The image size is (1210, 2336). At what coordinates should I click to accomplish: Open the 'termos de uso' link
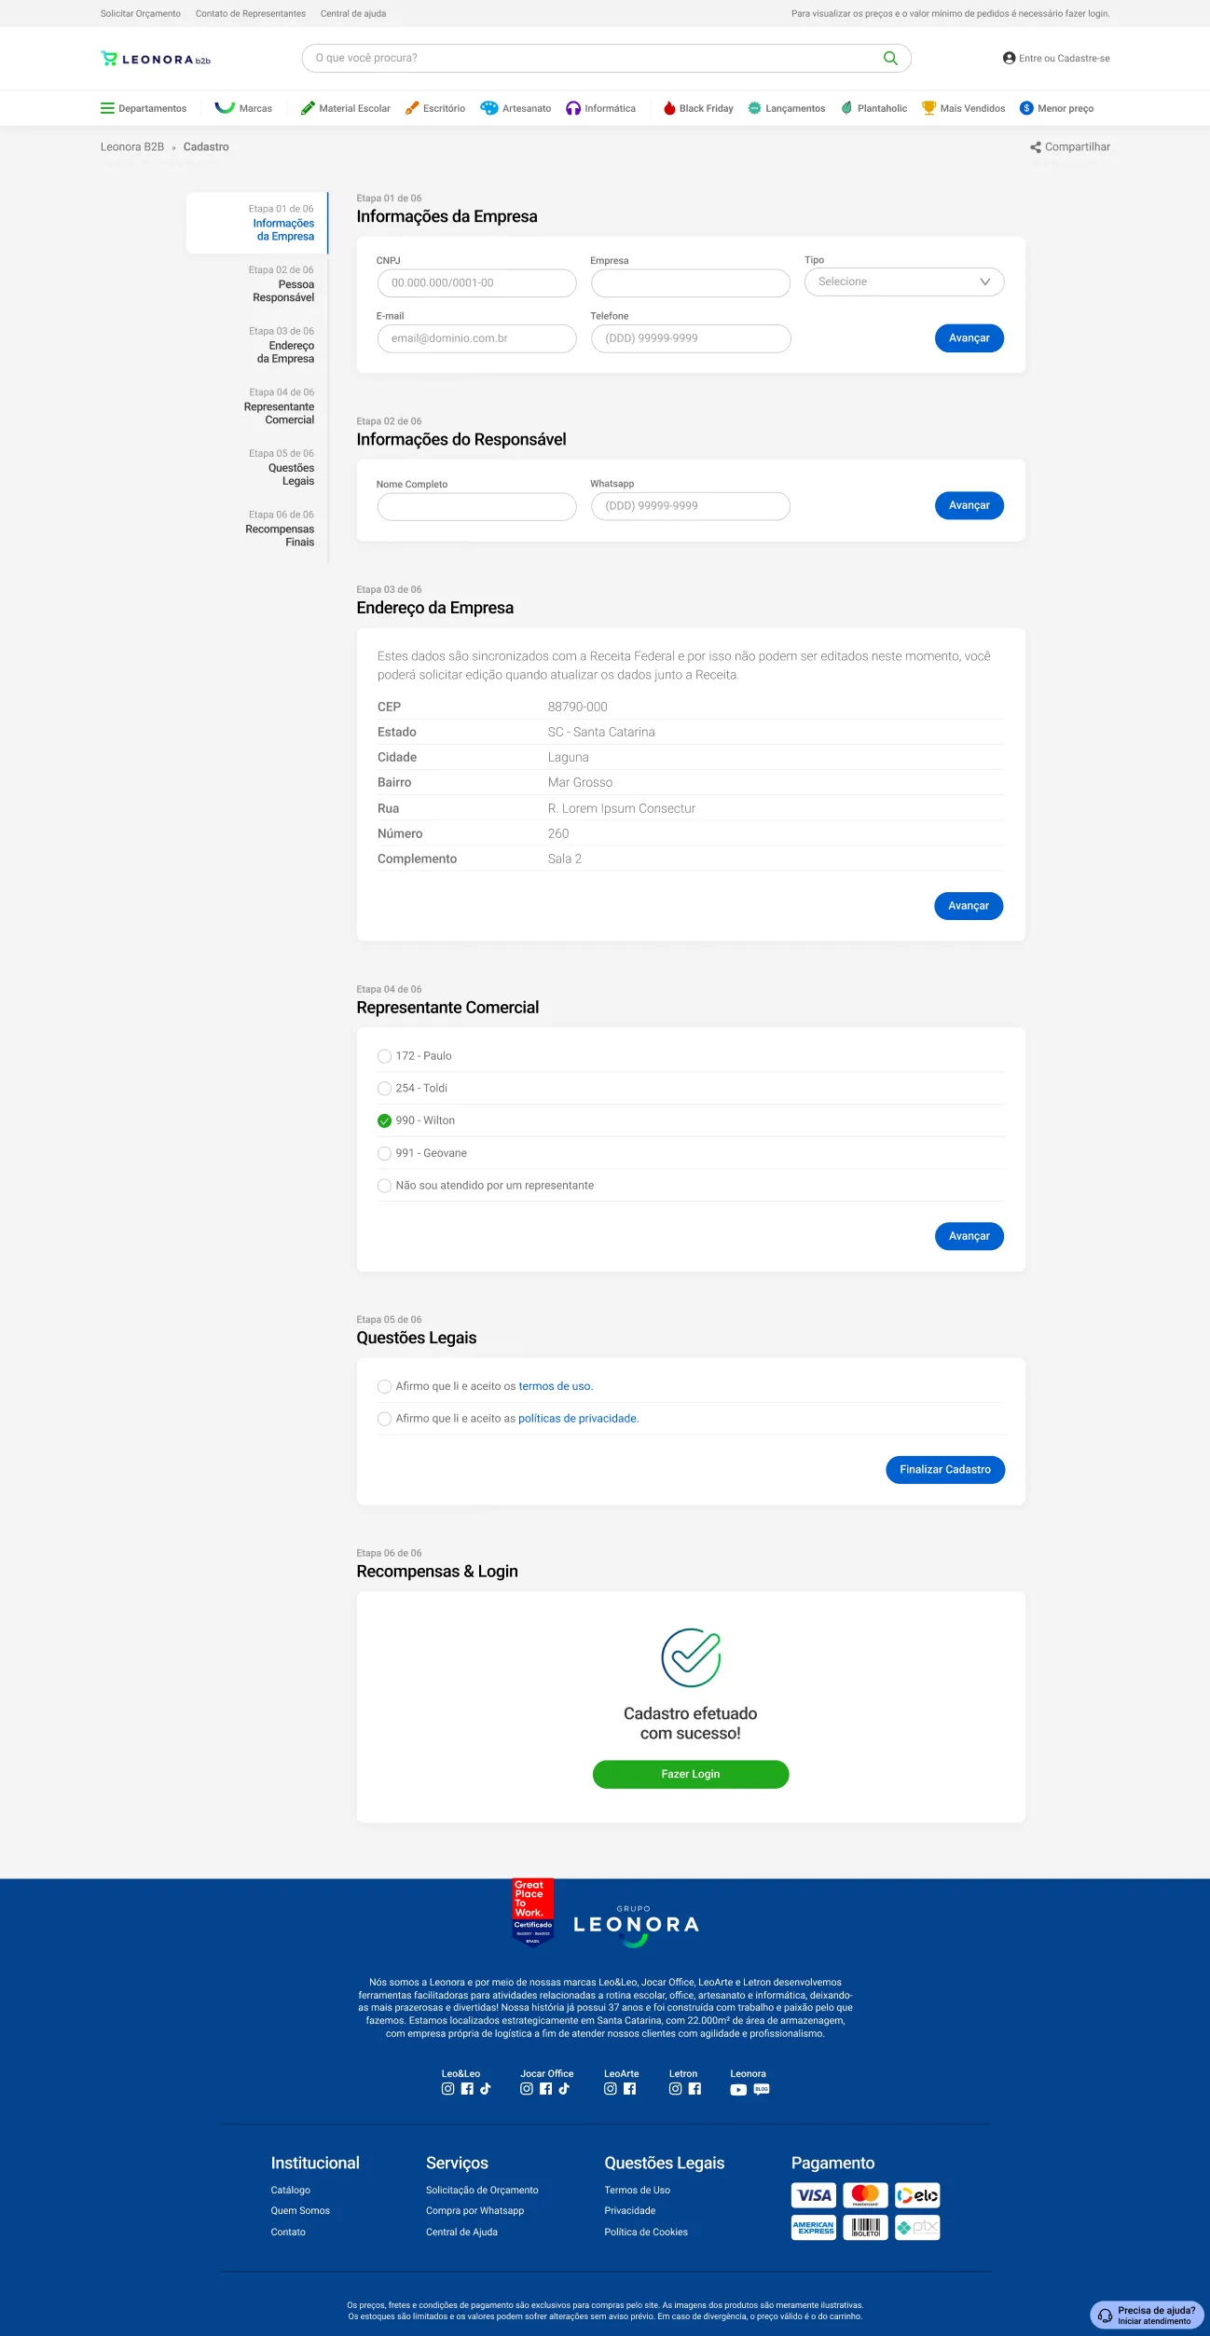(555, 1387)
